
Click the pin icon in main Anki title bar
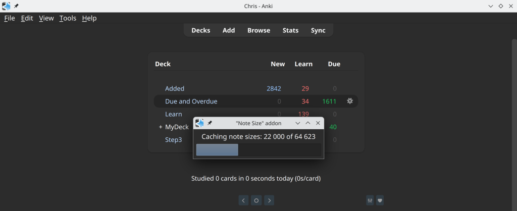tap(16, 6)
